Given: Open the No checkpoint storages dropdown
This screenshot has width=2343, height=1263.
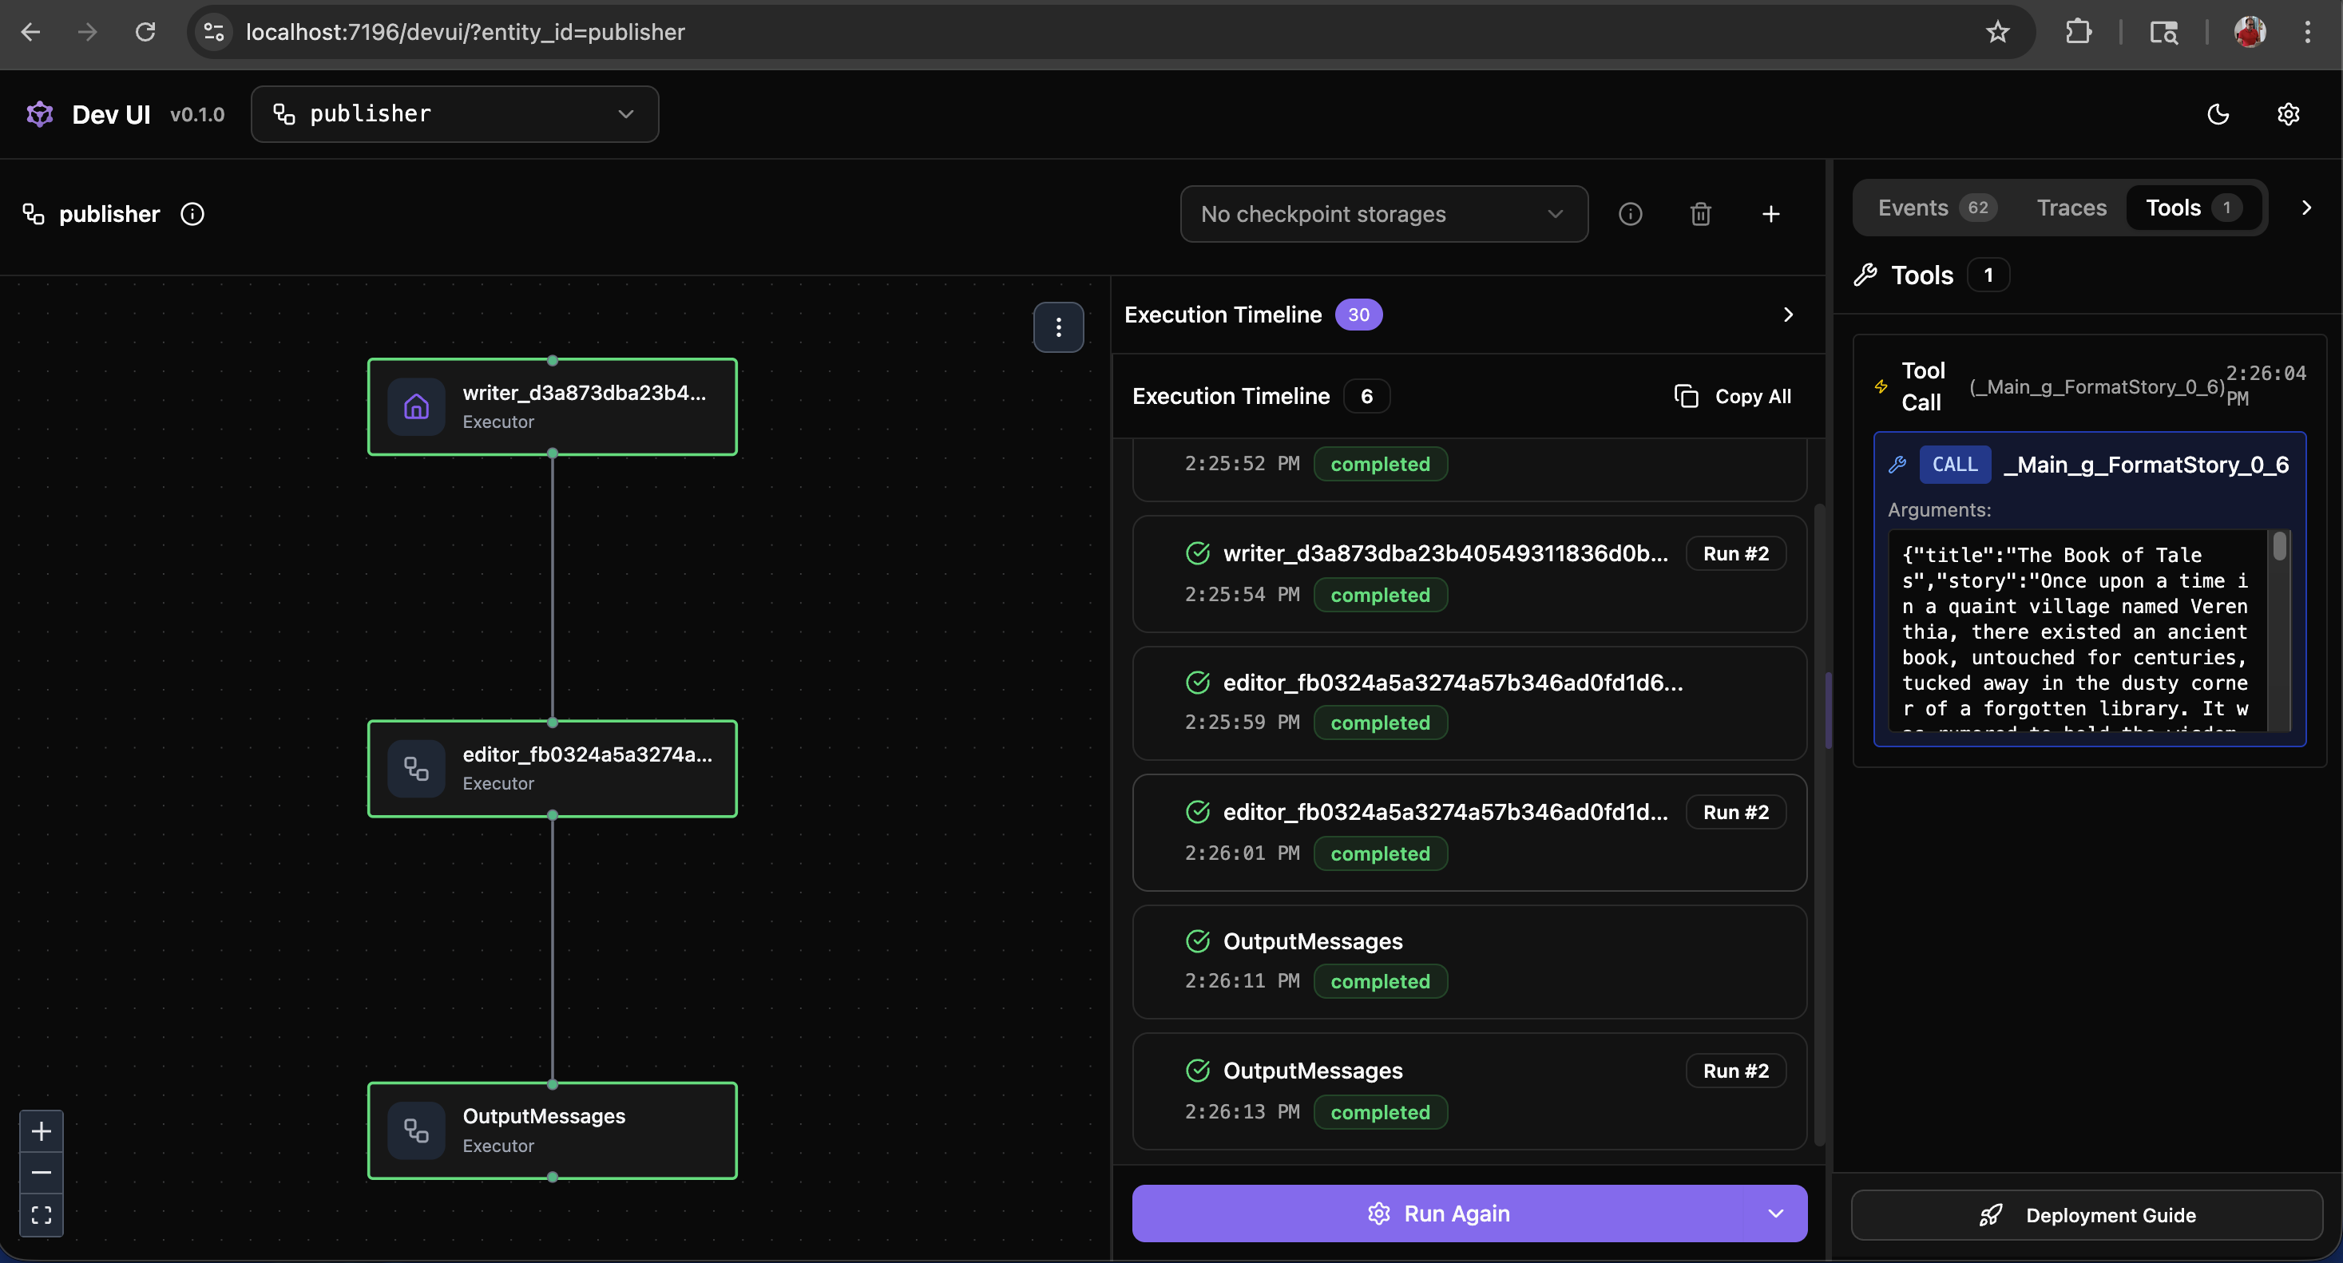Looking at the screenshot, I should click(1382, 214).
